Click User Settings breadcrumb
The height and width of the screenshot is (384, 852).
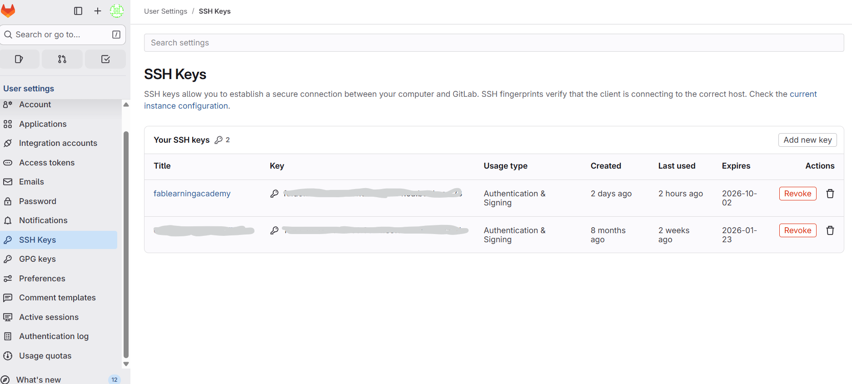(x=165, y=11)
